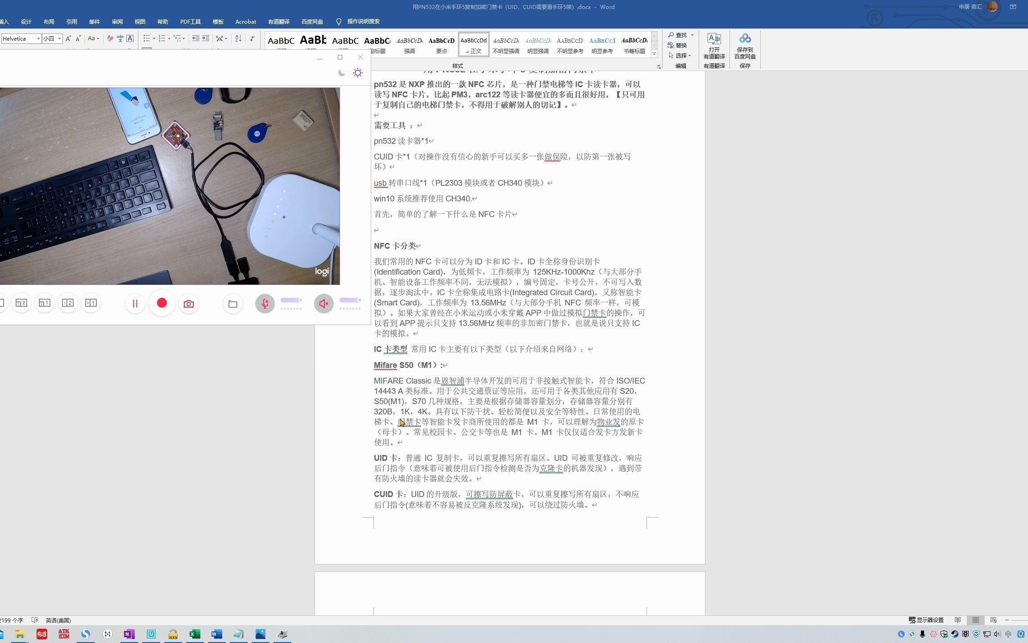The height and width of the screenshot is (643, 1028).
Task: Toggle the muted speaker button
Action: (x=323, y=304)
